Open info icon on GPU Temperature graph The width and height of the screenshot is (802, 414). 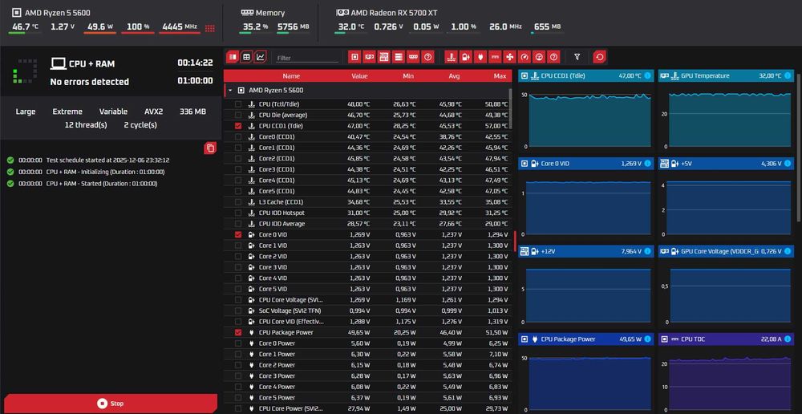click(x=788, y=75)
